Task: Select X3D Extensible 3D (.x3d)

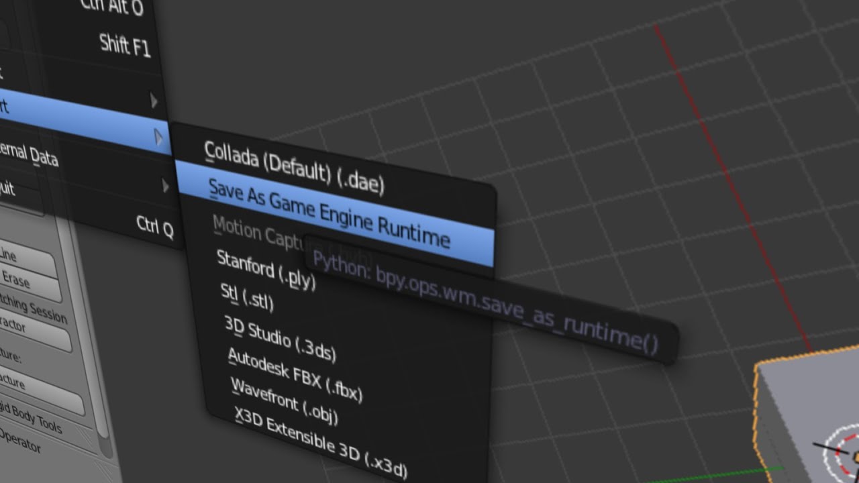Action: 320,443
